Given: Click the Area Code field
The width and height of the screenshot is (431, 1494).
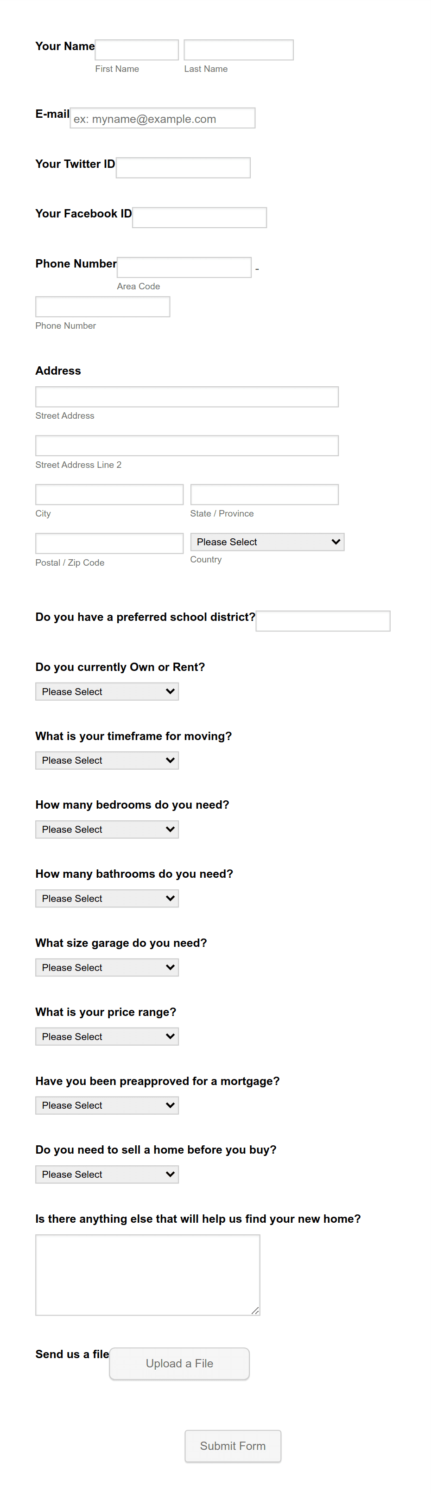Looking at the screenshot, I should [184, 268].
